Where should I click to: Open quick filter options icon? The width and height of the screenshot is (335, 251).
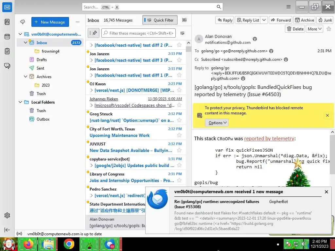(x=182, y=33)
